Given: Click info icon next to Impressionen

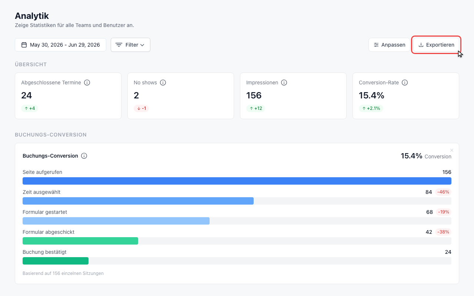Looking at the screenshot, I should [x=284, y=83].
